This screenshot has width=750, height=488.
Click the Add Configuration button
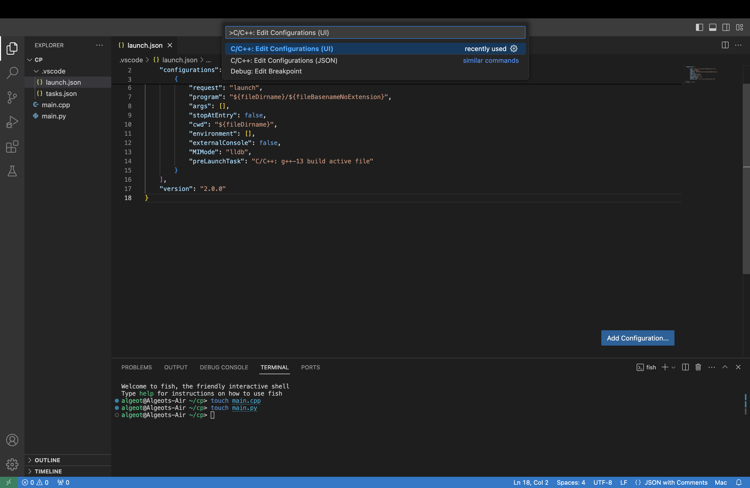coord(637,338)
